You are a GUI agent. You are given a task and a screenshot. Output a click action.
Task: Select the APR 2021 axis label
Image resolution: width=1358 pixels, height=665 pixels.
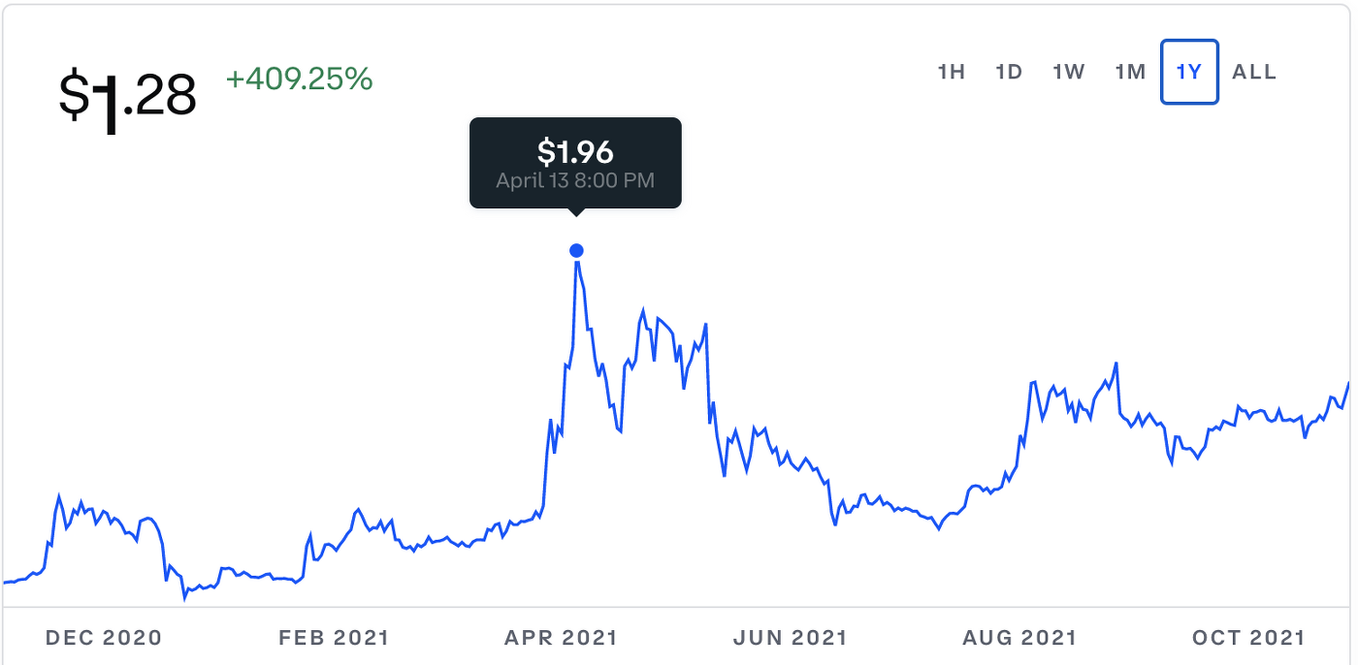[x=565, y=638]
